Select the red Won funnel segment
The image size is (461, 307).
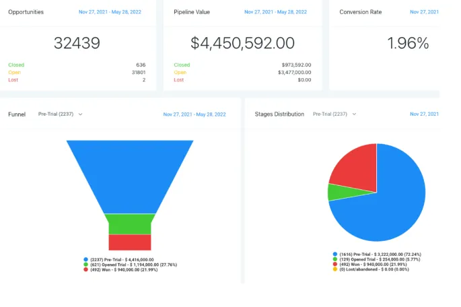[x=130, y=242]
